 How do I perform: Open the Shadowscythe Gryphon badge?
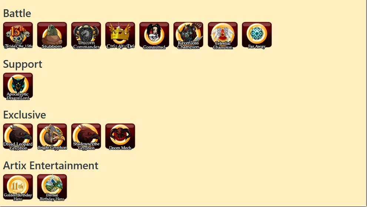tap(86, 137)
